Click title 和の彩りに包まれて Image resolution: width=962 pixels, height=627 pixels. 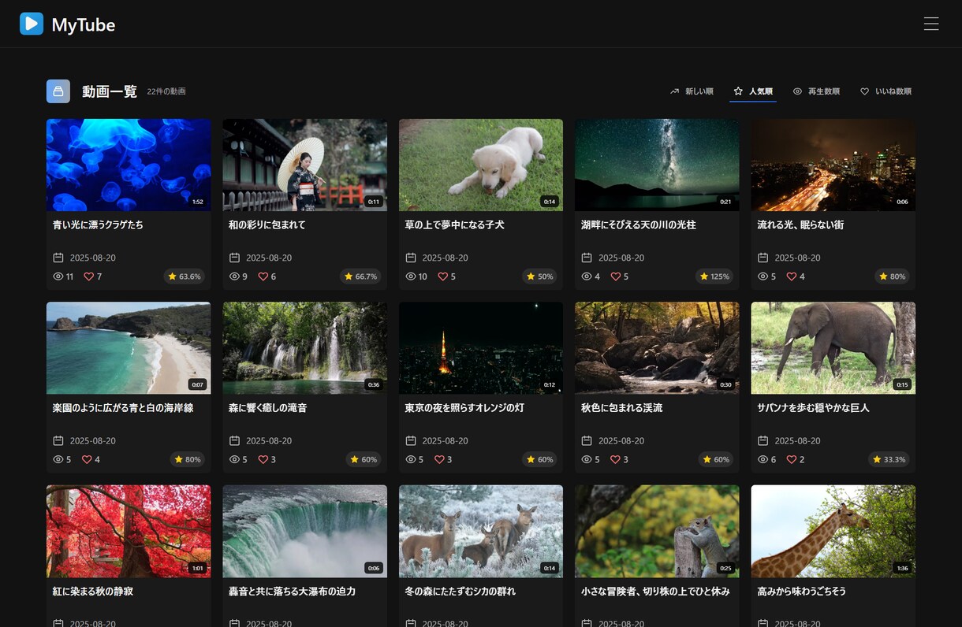[x=267, y=224]
